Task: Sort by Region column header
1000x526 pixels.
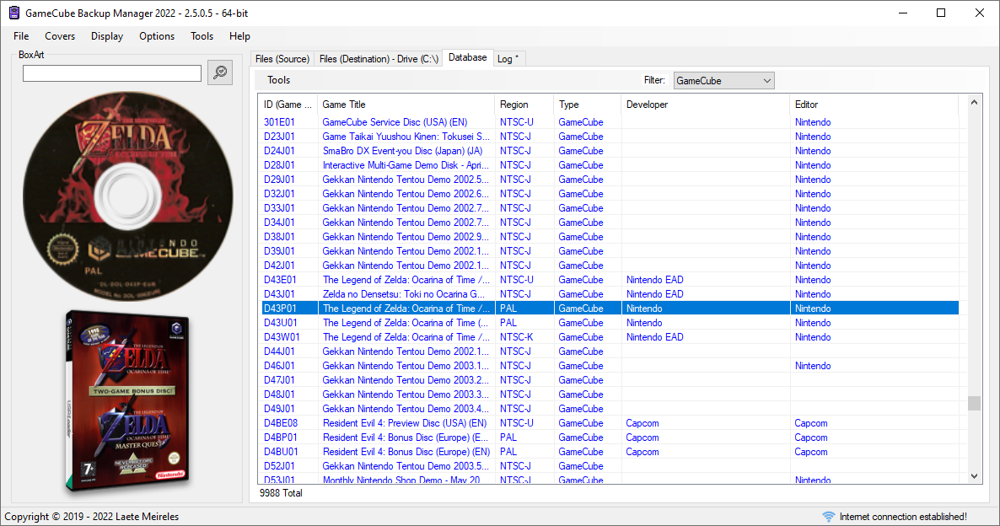Action: point(524,105)
